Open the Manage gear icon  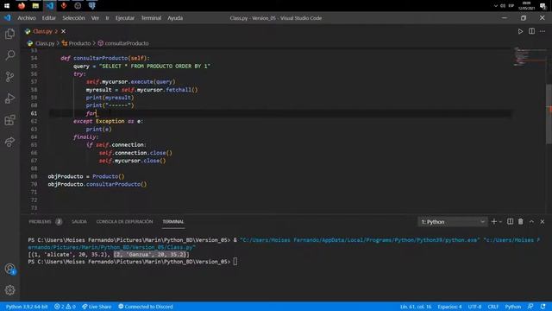[x=9, y=290]
